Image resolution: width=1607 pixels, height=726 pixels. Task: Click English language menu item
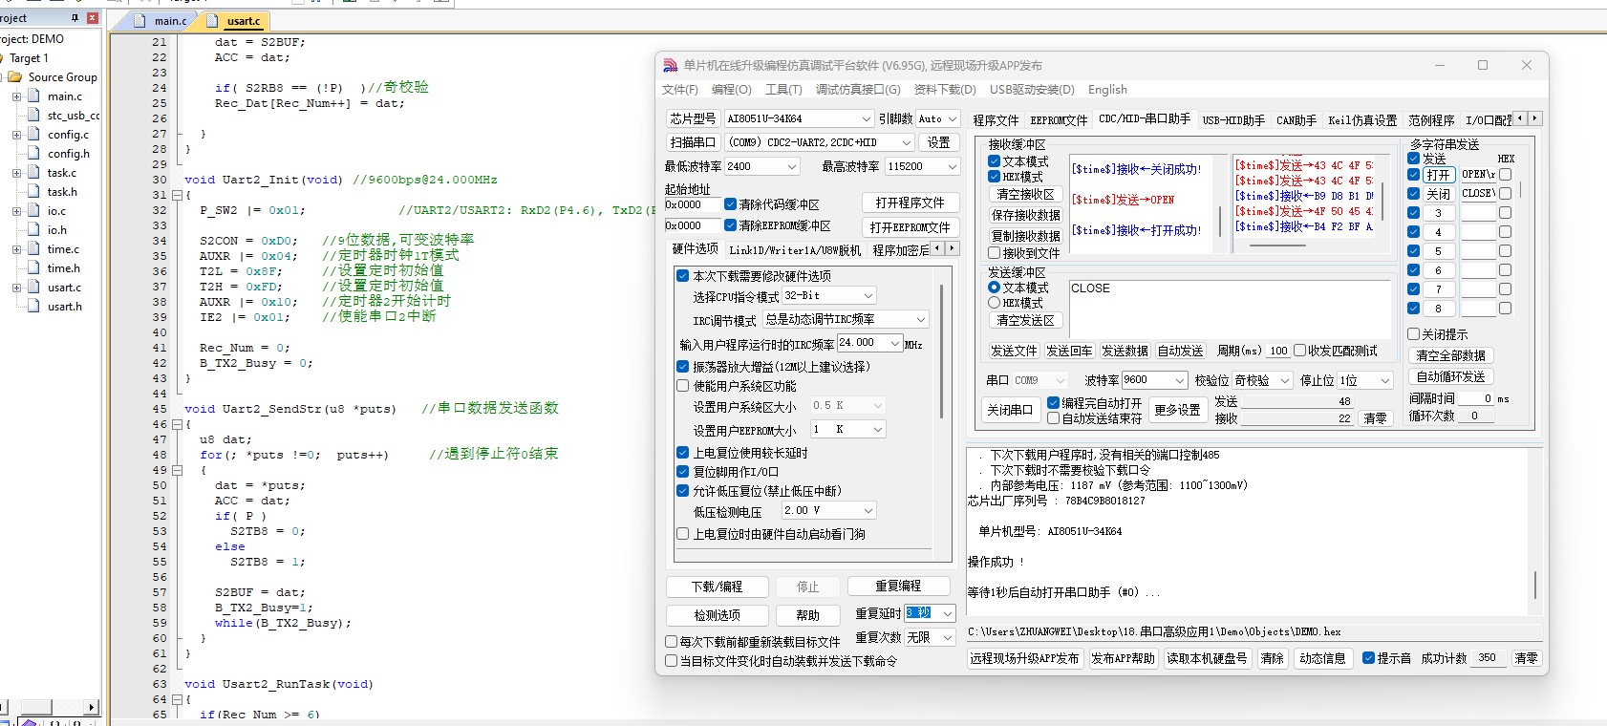[1107, 90]
